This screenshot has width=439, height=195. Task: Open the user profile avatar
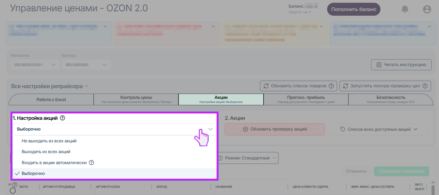[427, 9]
